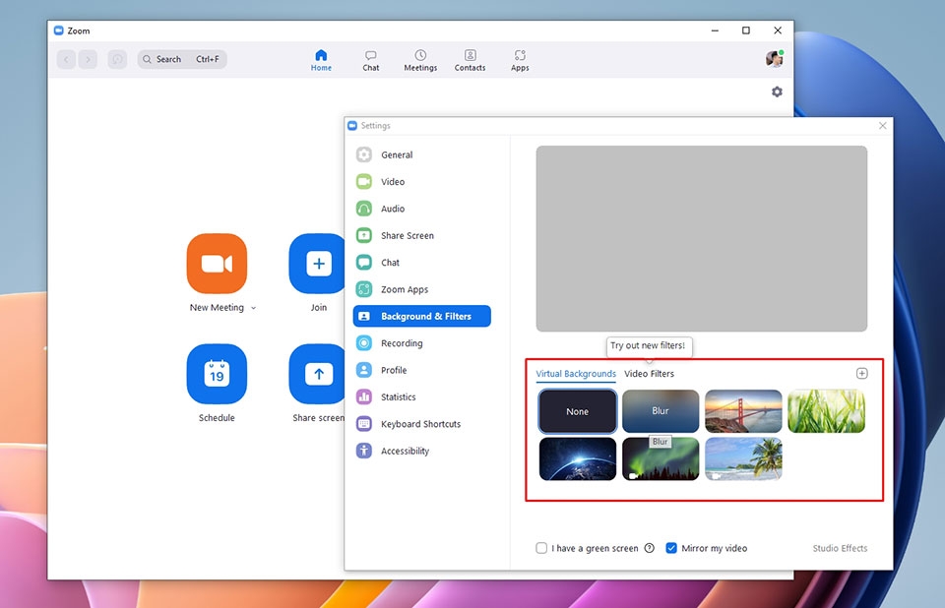Click the video preview area
This screenshot has width=945, height=608.
[x=702, y=239]
